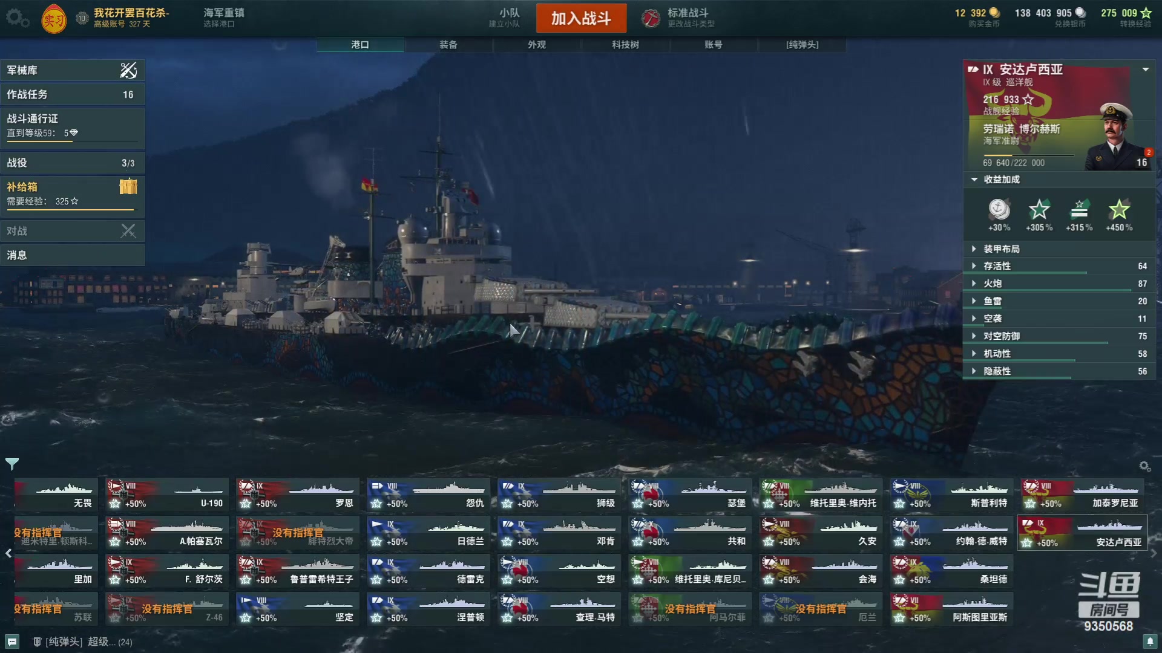The height and width of the screenshot is (653, 1162).
Task: Switch to the 装备 equipment tab
Action: click(x=448, y=45)
